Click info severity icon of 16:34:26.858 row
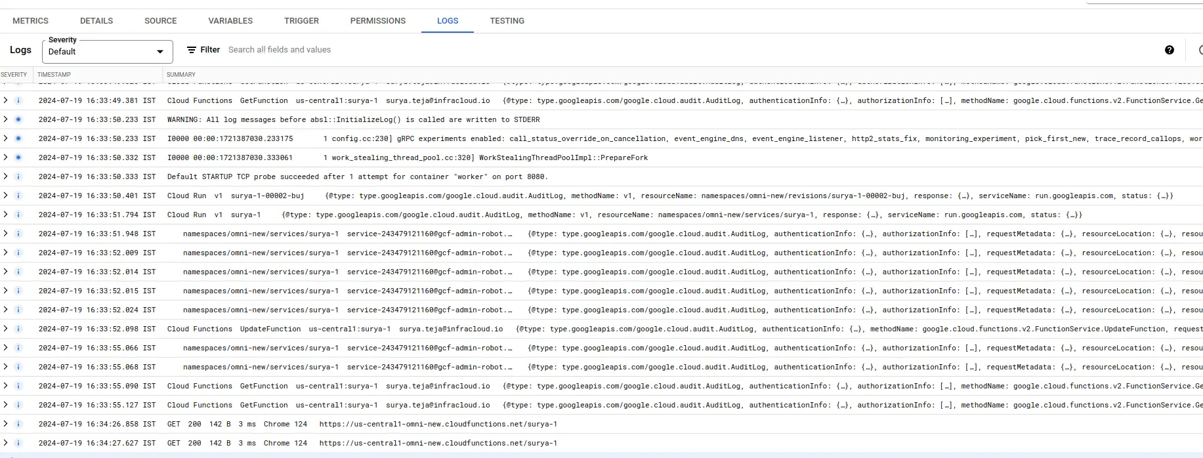The height and width of the screenshot is (458, 1203). click(18, 424)
